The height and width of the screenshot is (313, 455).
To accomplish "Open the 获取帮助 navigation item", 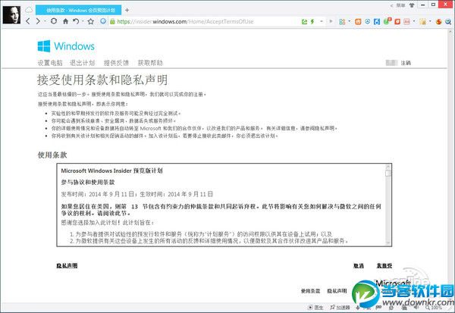I will 150,63.
